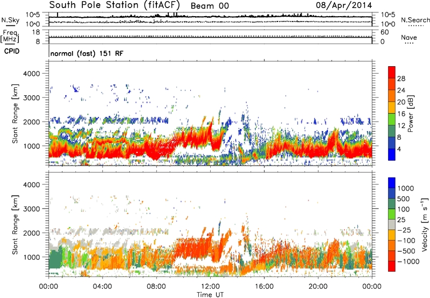The height and width of the screenshot is (298, 430).
Task: Click the '4' power colorbar label
Action: [x=399, y=149]
